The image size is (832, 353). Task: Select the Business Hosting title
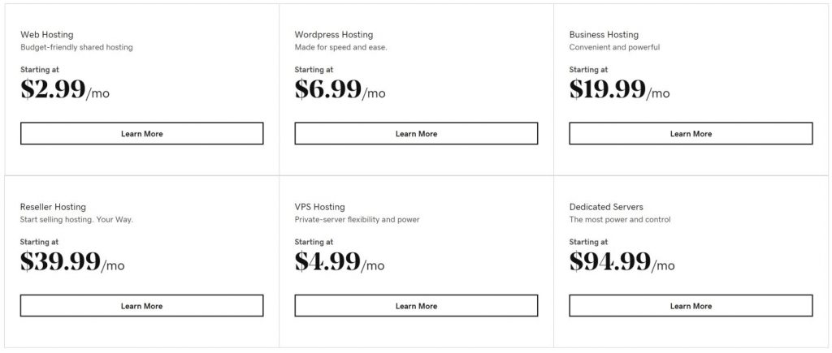(x=604, y=34)
